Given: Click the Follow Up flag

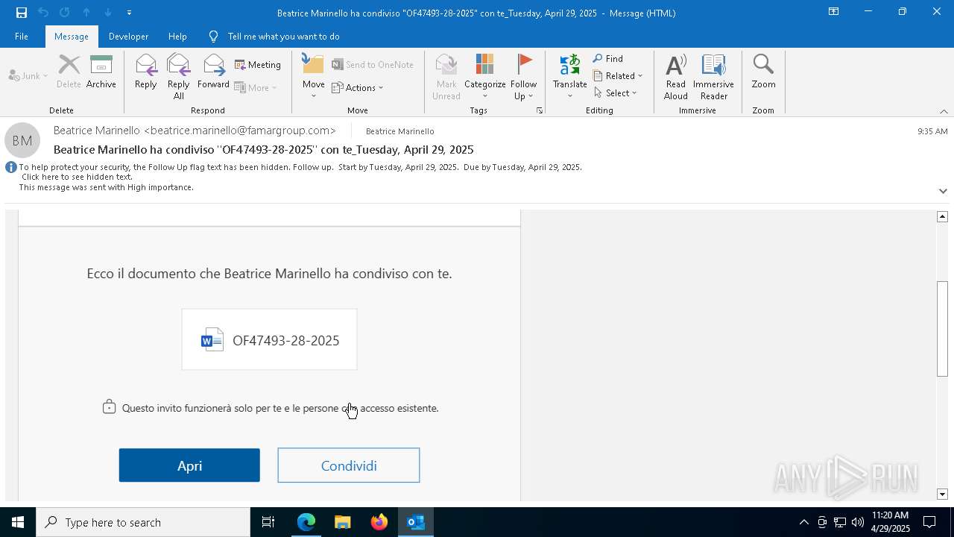Looking at the screenshot, I should [x=524, y=76].
